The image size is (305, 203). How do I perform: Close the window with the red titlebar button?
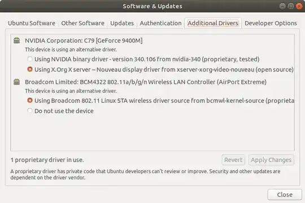[x=299, y=6]
